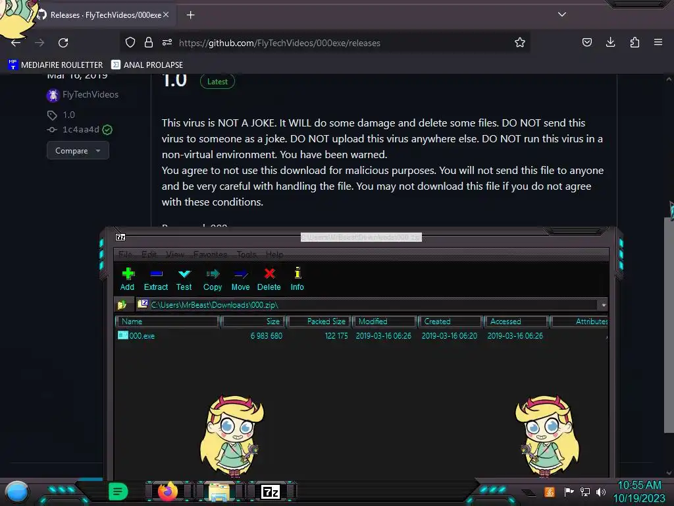Image resolution: width=674 pixels, height=506 pixels.
Task: Open the volume control in system tray
Action: tap(601, 492)
